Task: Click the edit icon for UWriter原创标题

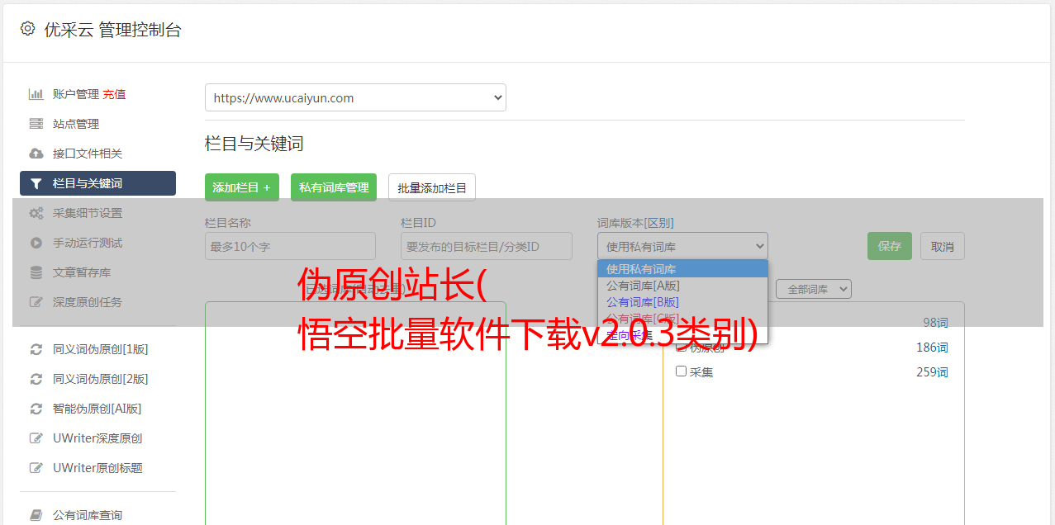Action: pos(36,468)
